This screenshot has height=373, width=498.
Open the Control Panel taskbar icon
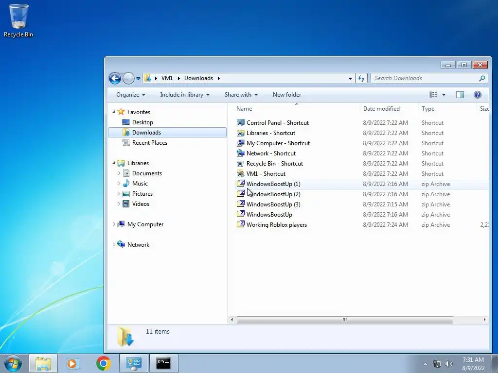pyautogui.click(x=133, y=363)
